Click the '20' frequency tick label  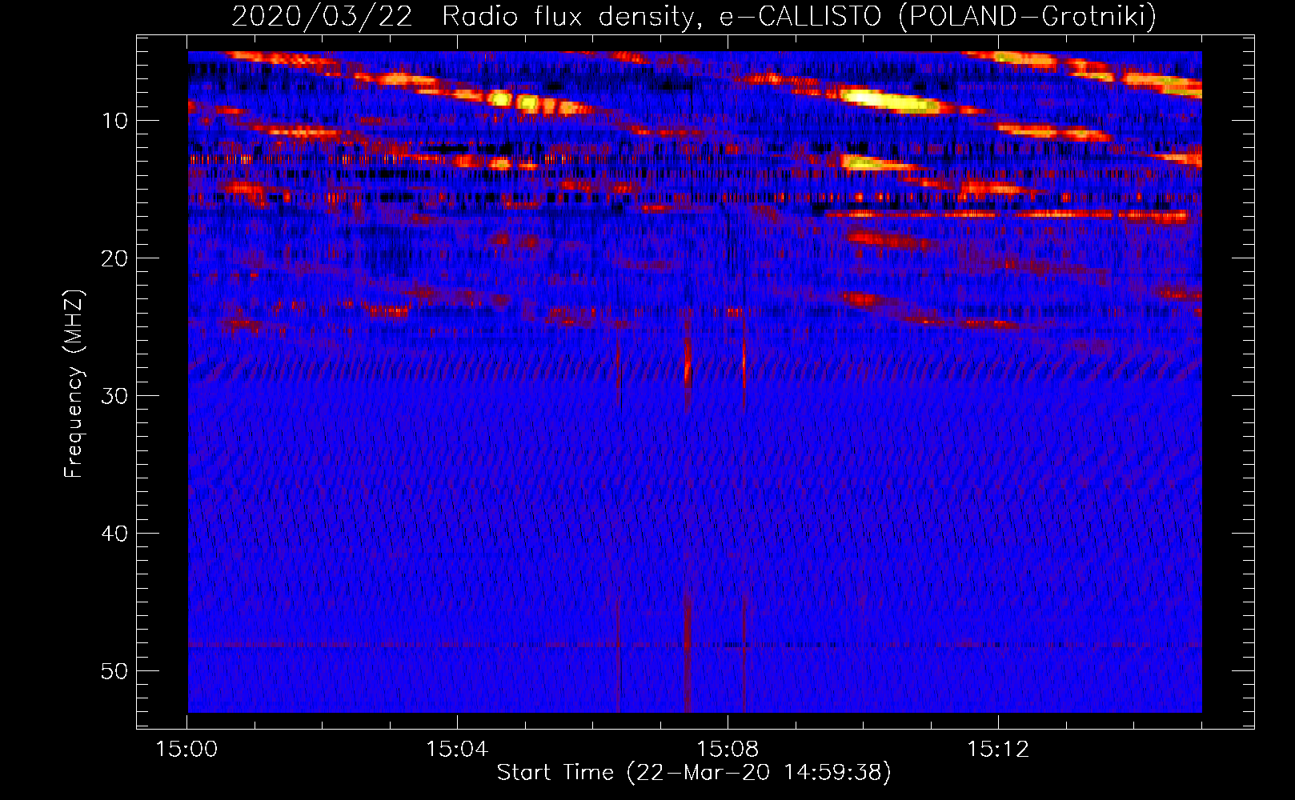point(115,258)
